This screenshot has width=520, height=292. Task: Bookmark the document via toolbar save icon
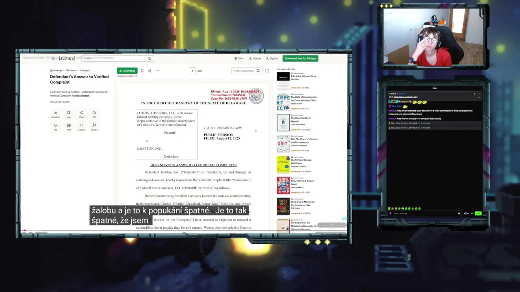click(x=142, y=71)
